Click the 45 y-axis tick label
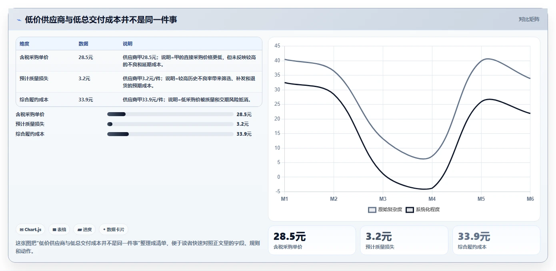The height and width of the screenshot is (271, 556). point(278,46)
